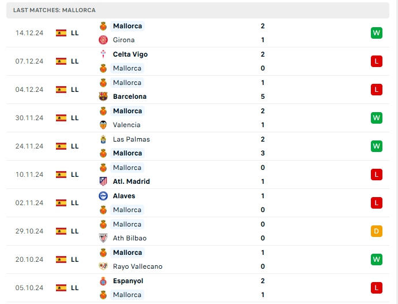This screenshot has height=304, width=398.
Task: Click the Girona club crest icon
Action: 103,40
